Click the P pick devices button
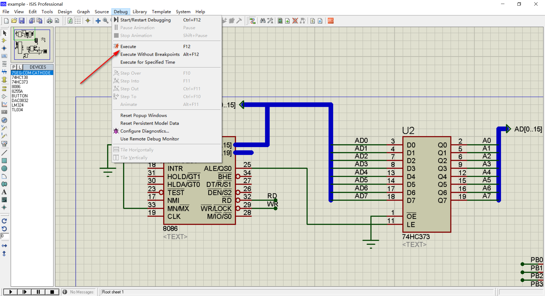The height and width of the screenshot is (296, 545). pos(14,67)
